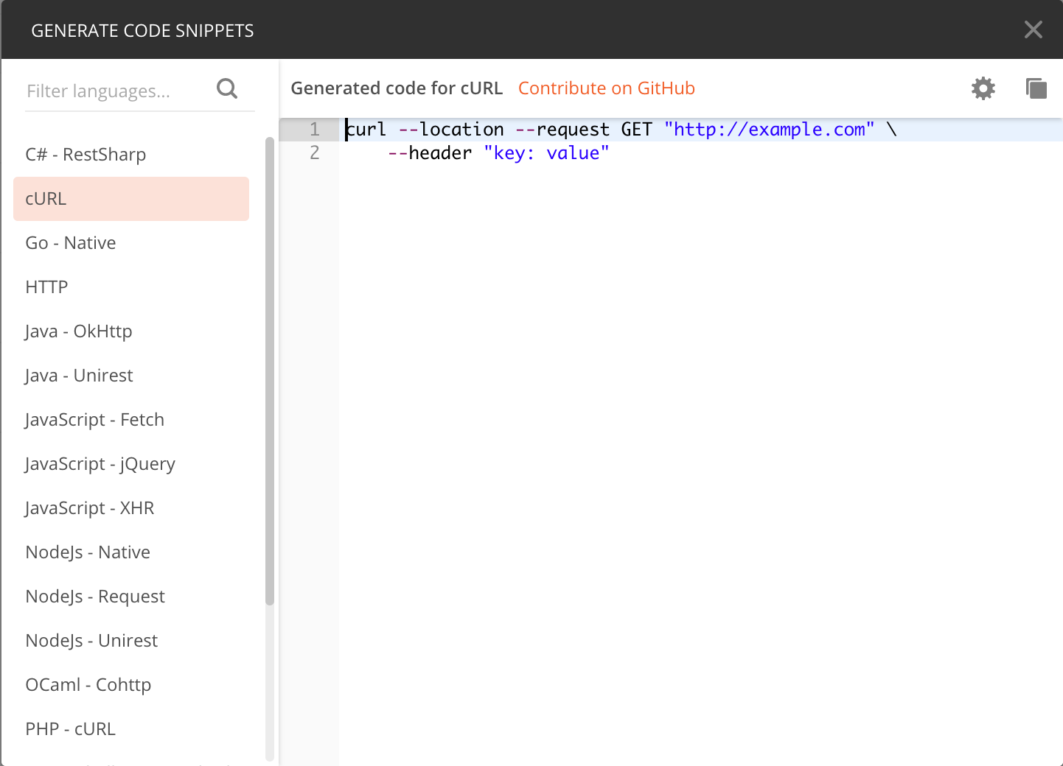Open the snippet settings gear icon

[x=983, y=88]
